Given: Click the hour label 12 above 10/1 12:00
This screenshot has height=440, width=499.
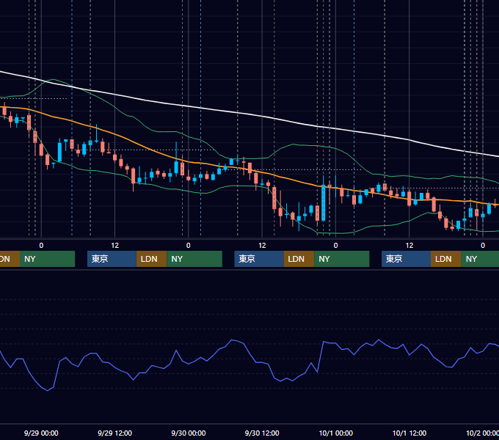Looking at the screenshot, I should (409, 246).
